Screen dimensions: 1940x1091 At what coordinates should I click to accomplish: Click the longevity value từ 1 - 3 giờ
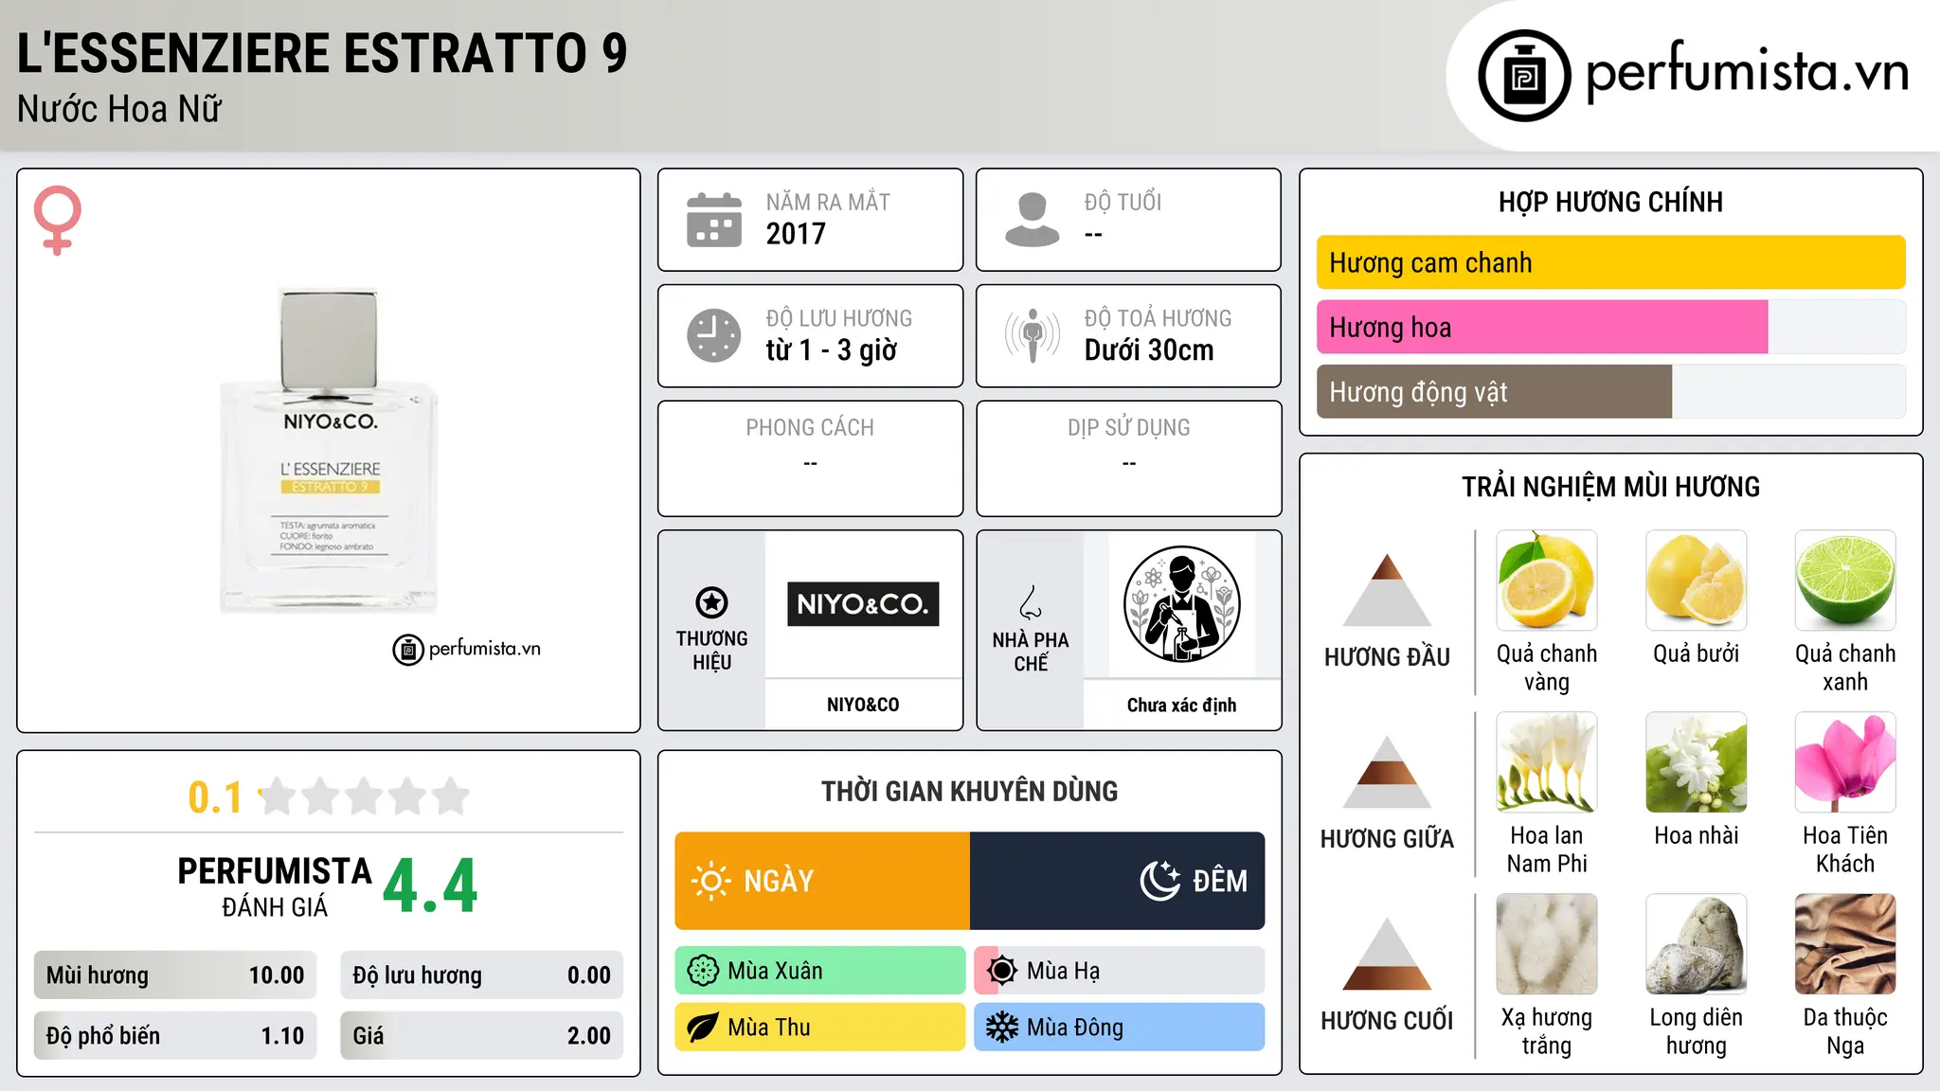[831, 350]
